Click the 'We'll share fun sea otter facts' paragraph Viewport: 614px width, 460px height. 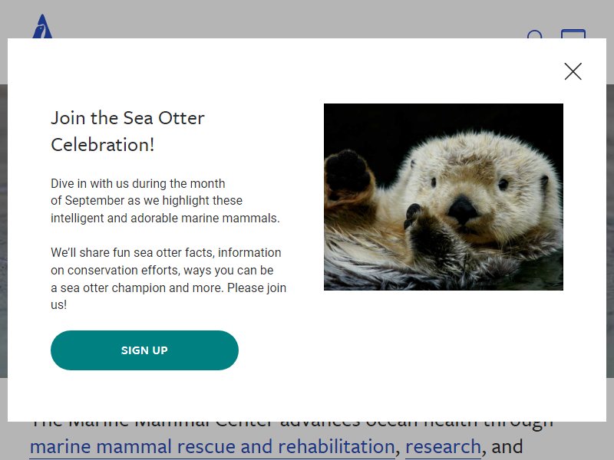pos(168,278)
